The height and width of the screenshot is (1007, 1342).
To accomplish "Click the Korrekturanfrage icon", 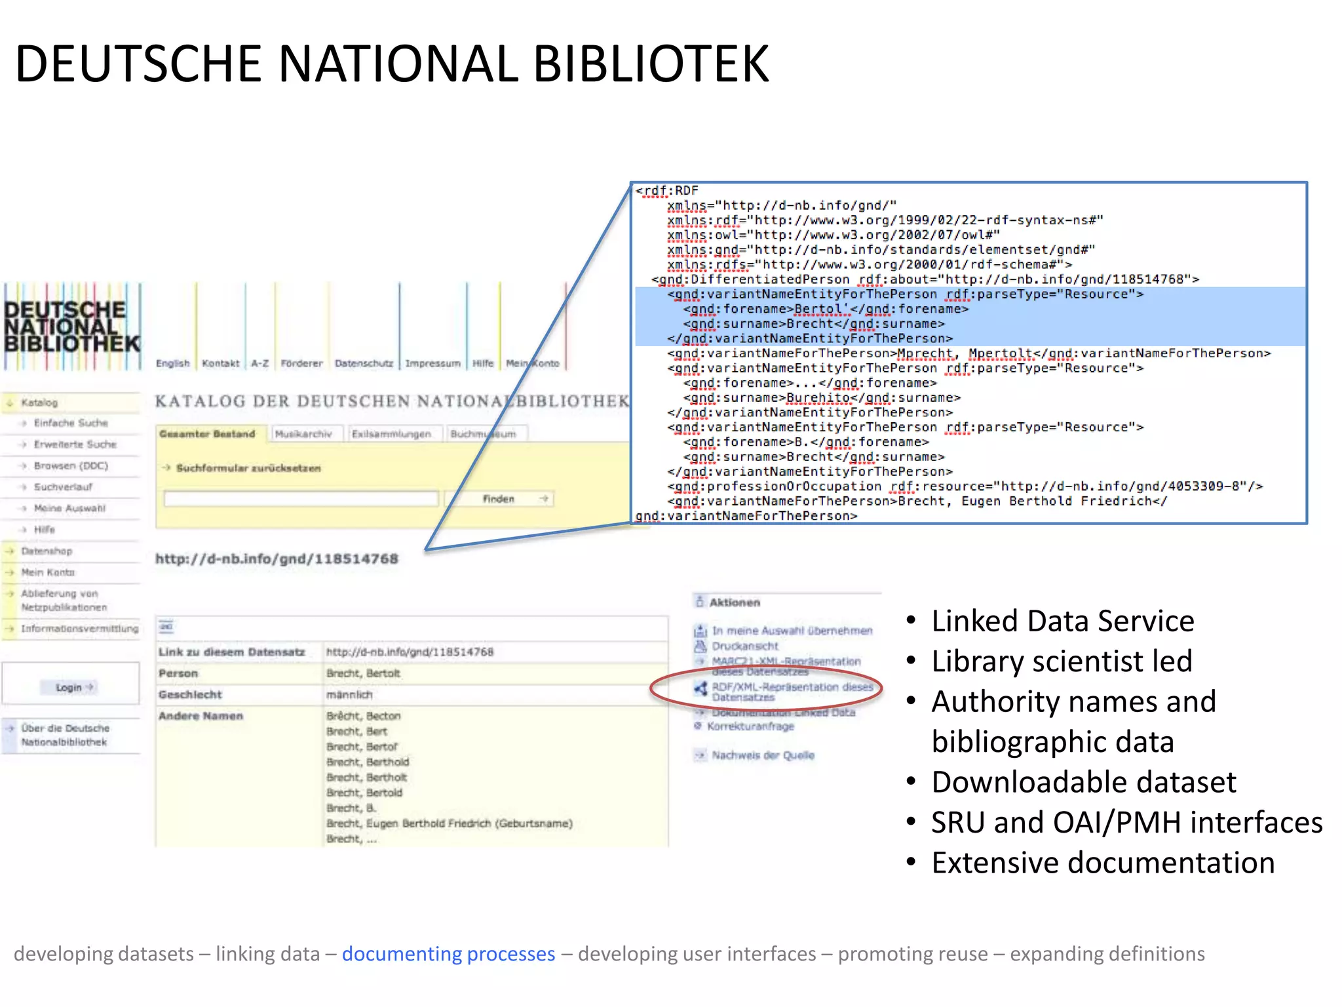I will coord(698,726).
